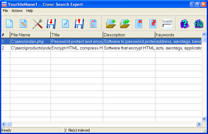Screen dimensions: 208x134
Task: Click the # column header
Action: [6, 35]
